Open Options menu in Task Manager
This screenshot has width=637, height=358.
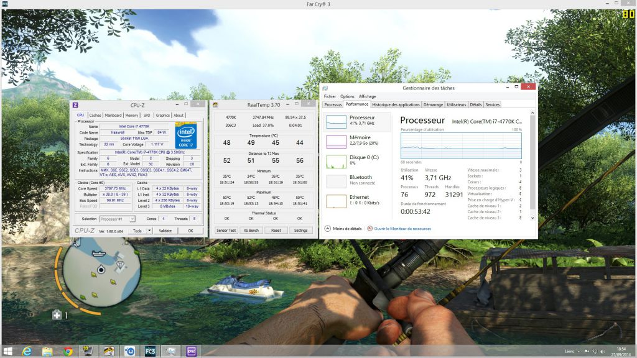347,96
